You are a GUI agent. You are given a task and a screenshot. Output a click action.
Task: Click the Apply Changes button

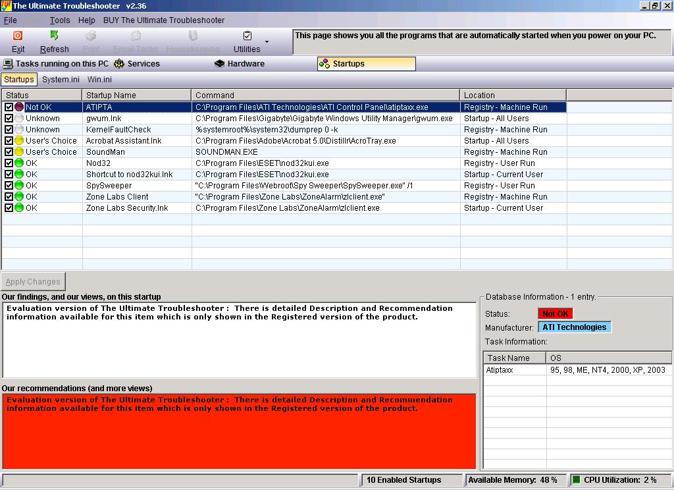pyautogui.click(x=33, y=282)
